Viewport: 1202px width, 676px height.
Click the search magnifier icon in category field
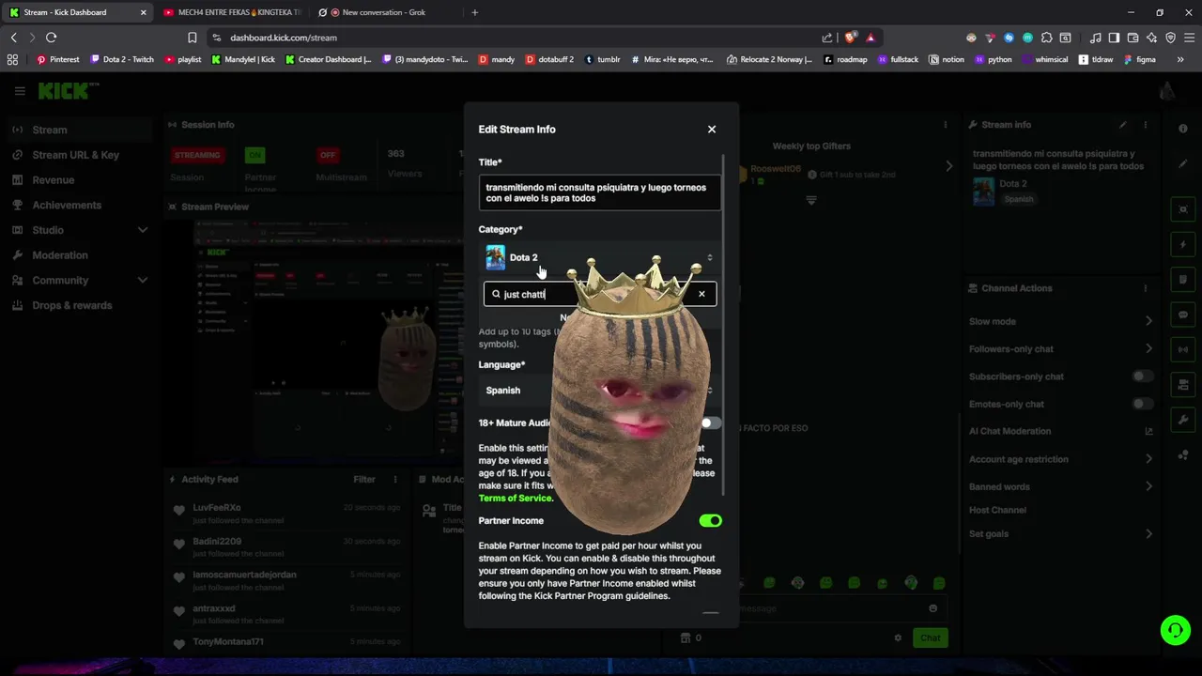point(496,294)
